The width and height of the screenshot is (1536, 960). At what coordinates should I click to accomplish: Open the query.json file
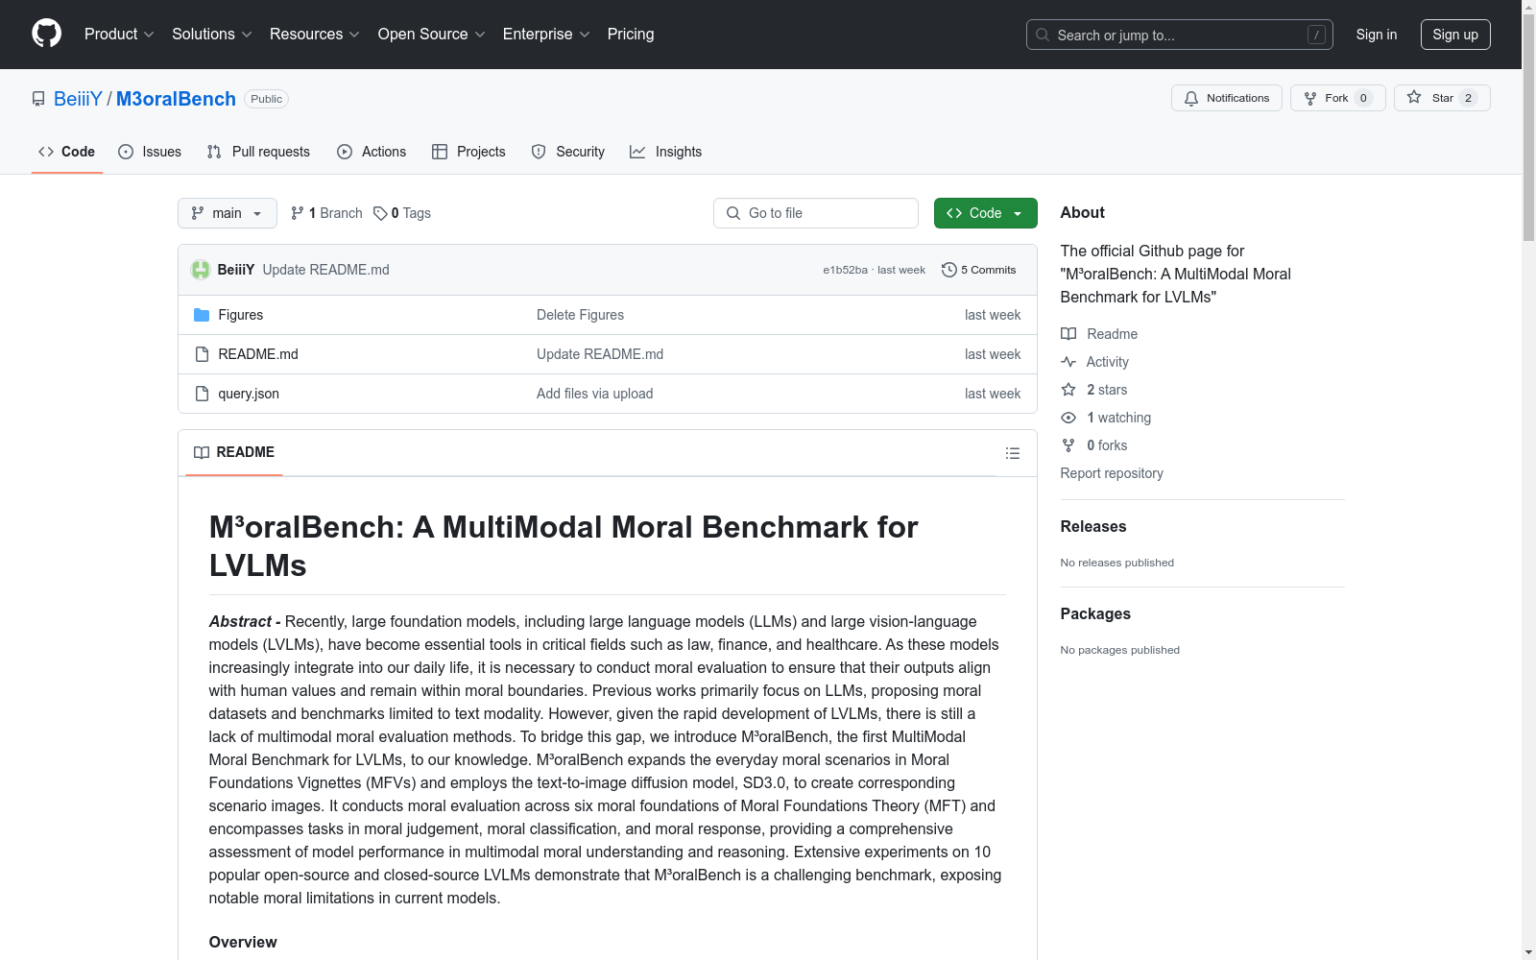pos(249,394)
